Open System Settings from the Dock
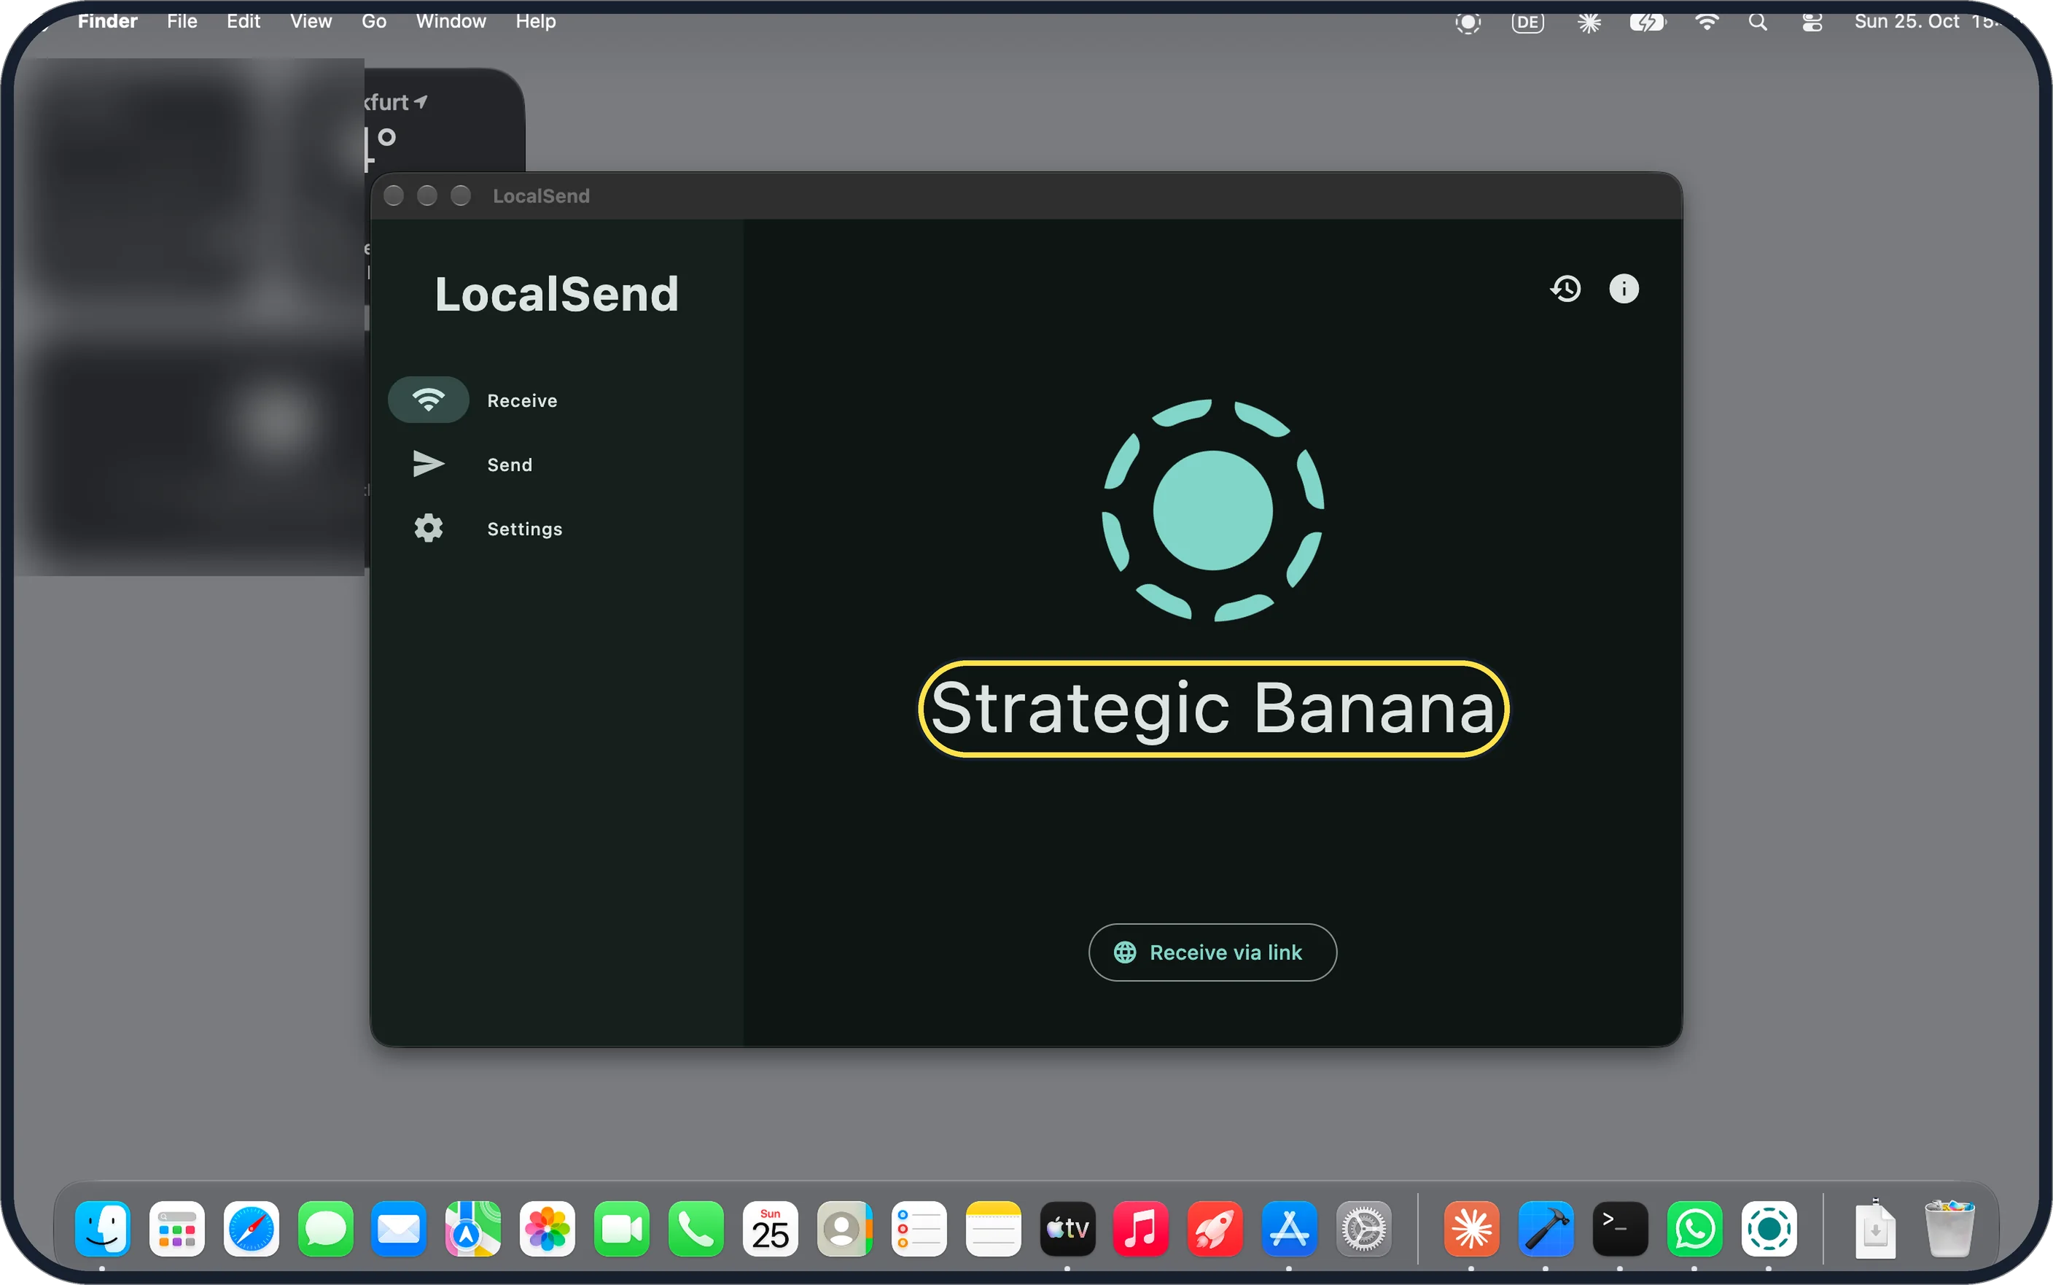 [1364, 1229]
